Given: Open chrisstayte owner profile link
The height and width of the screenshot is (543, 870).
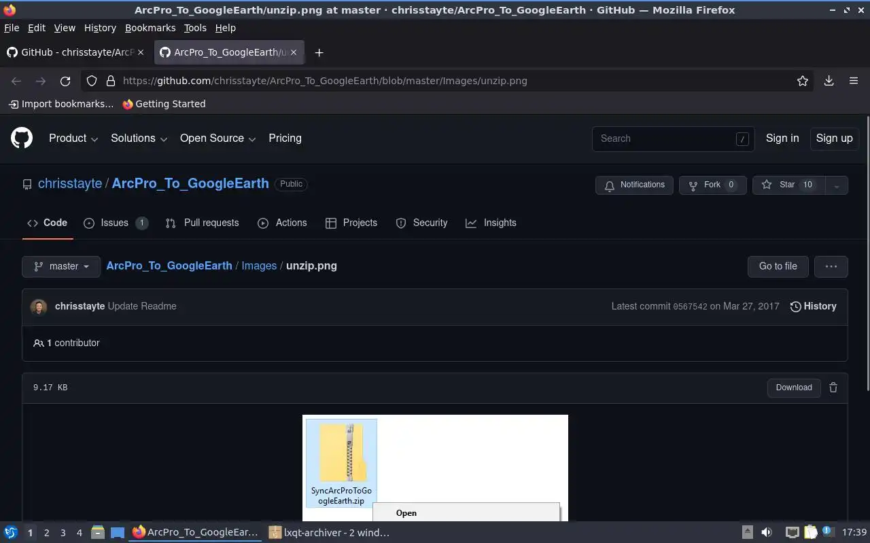Looking at the screenshot, I should tap(70, 184).
